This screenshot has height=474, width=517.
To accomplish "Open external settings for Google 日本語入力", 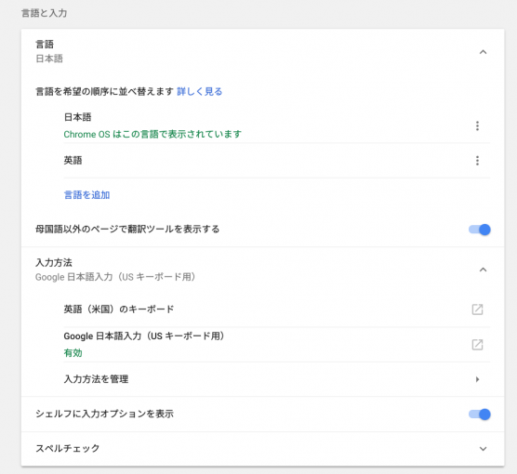I will [x=477, y=345].
